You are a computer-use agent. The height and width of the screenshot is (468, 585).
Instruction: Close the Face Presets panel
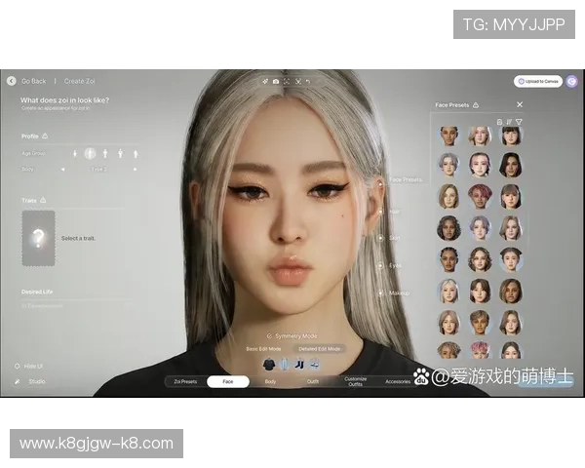point(520,104)
